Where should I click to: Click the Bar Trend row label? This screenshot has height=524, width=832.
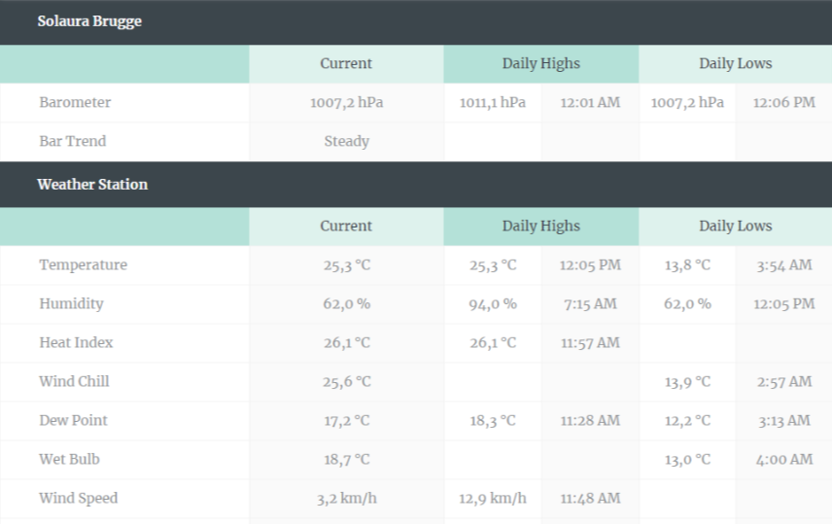point(73,141)
